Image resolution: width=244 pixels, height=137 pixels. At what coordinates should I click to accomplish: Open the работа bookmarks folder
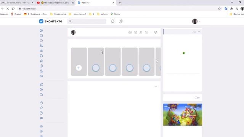click(102, 14)
